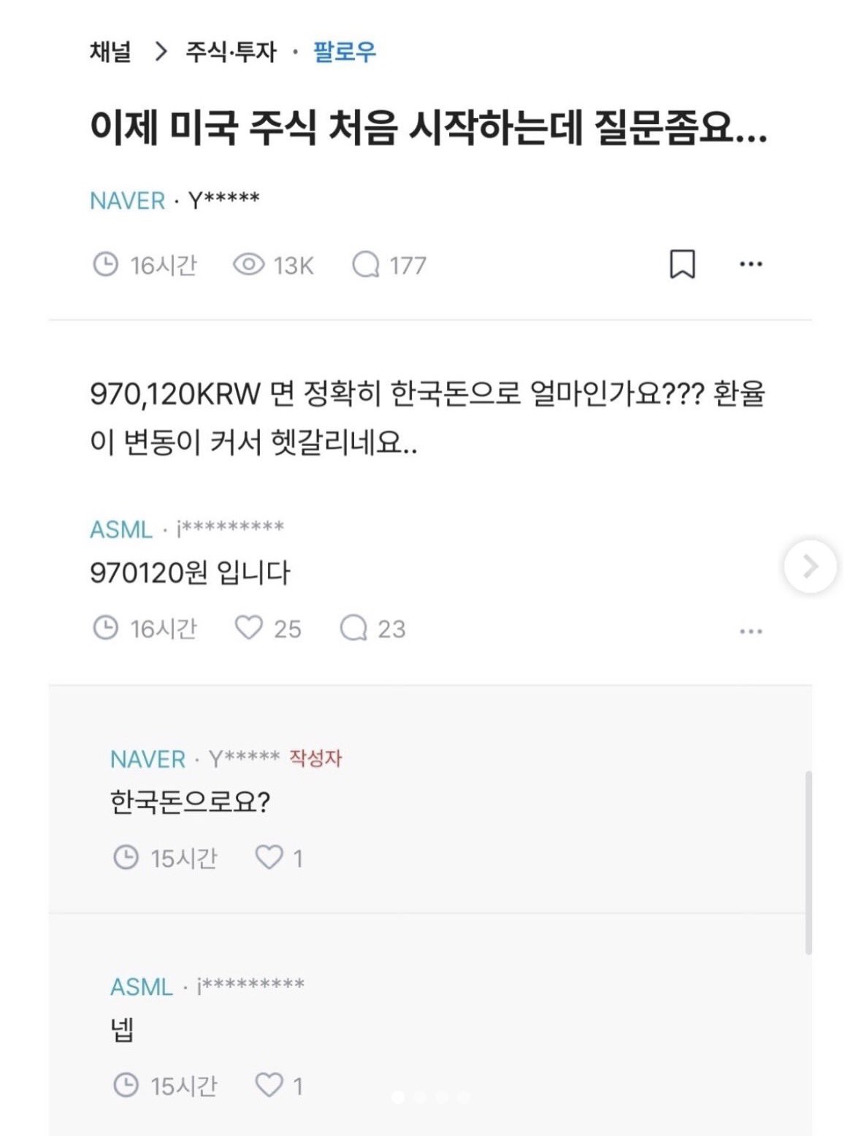Open the first comment's more options menu

coord(751,631)
